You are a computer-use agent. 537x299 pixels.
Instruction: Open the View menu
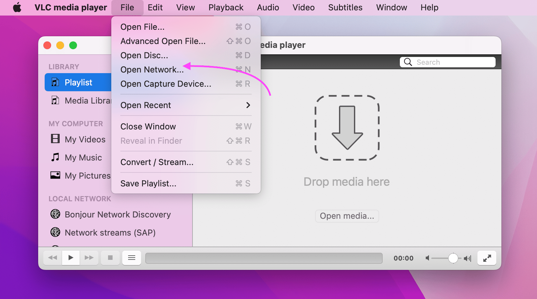coord(185,7)
